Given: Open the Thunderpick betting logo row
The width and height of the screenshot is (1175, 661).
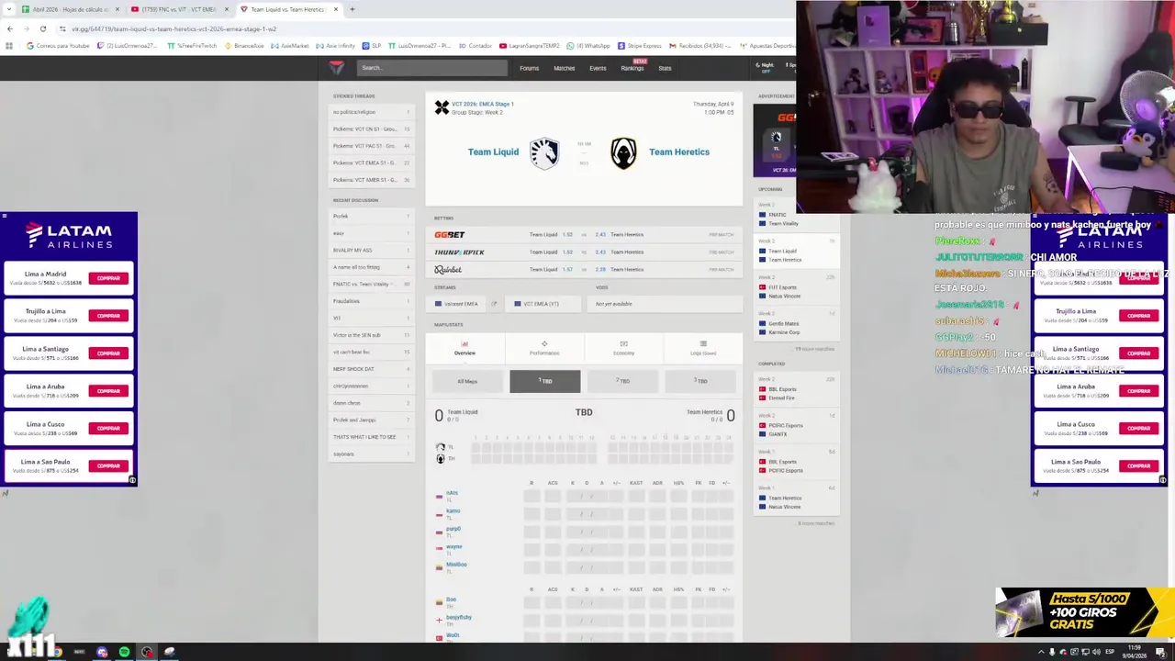Looking at the screenshot, I should 584,252.
